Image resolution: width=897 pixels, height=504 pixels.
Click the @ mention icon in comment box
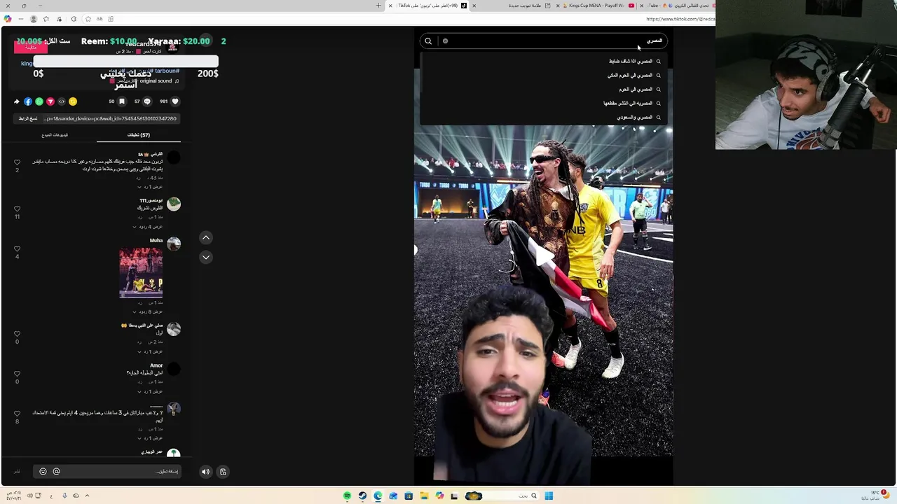(57, 472)
